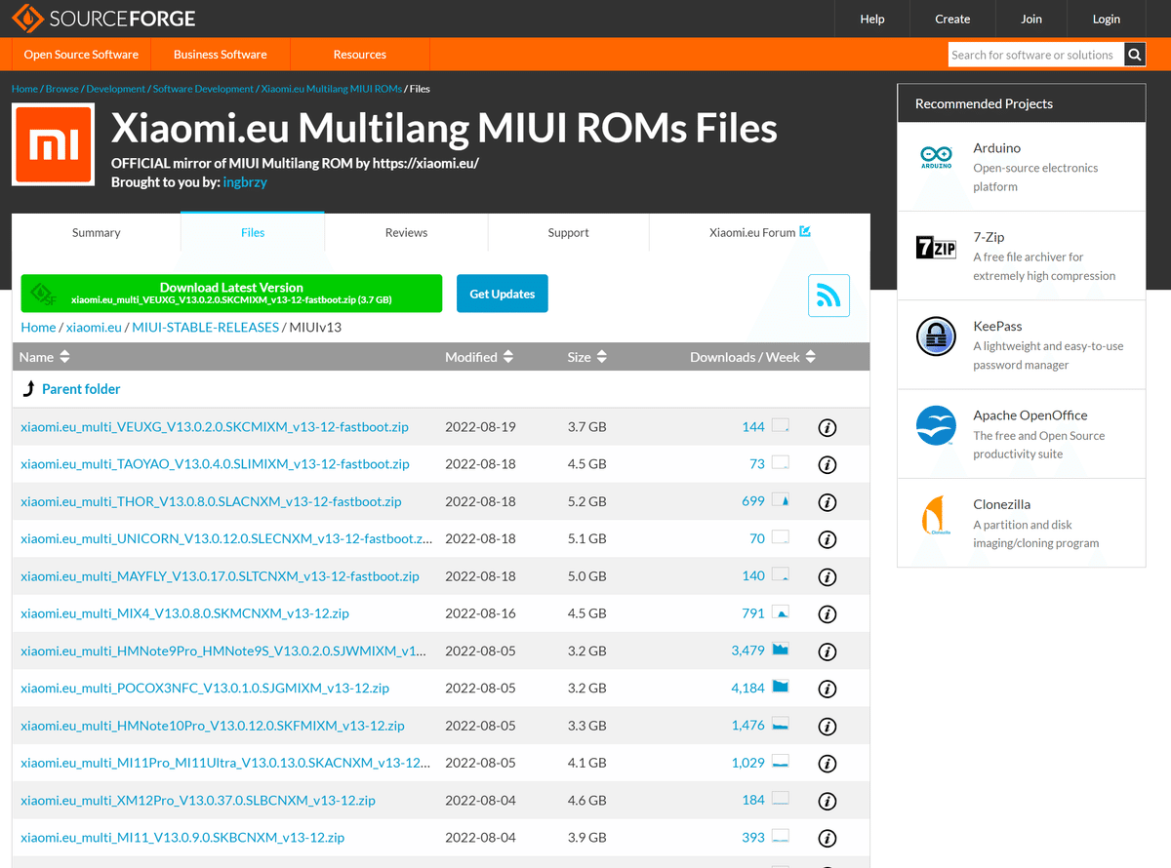Open info for XM12Pro zip file
Screen dimensions: 1171x868
(x=828, y=801)
